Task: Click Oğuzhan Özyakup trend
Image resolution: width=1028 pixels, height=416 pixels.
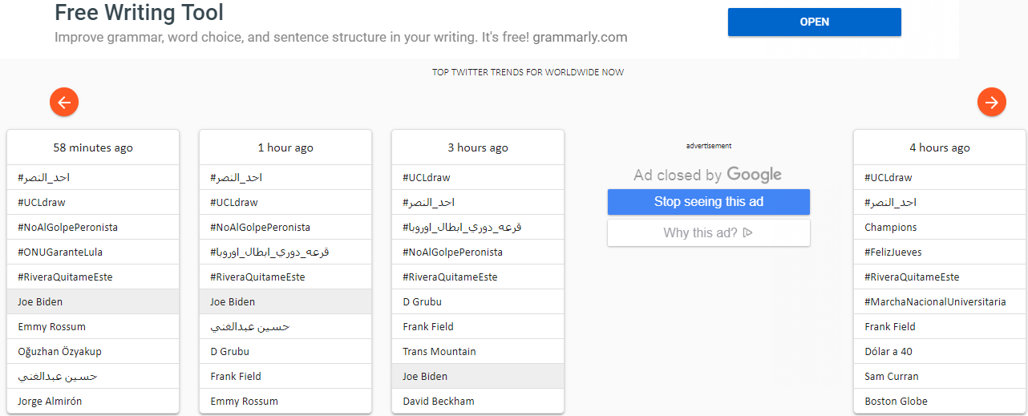Action: click(93, 351)
